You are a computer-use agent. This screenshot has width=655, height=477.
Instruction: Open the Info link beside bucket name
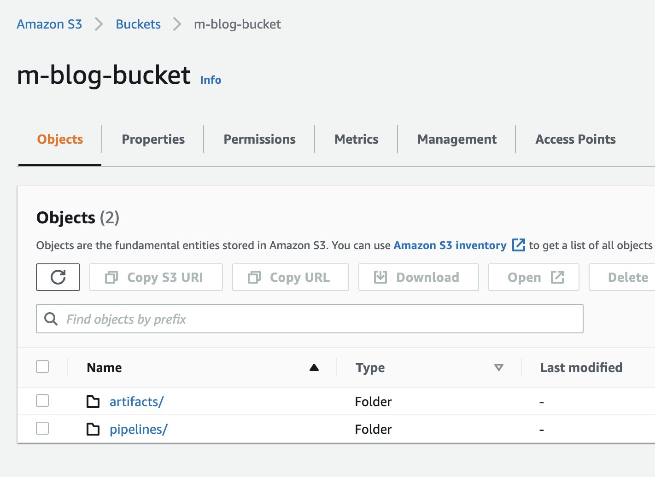[211, 80]
